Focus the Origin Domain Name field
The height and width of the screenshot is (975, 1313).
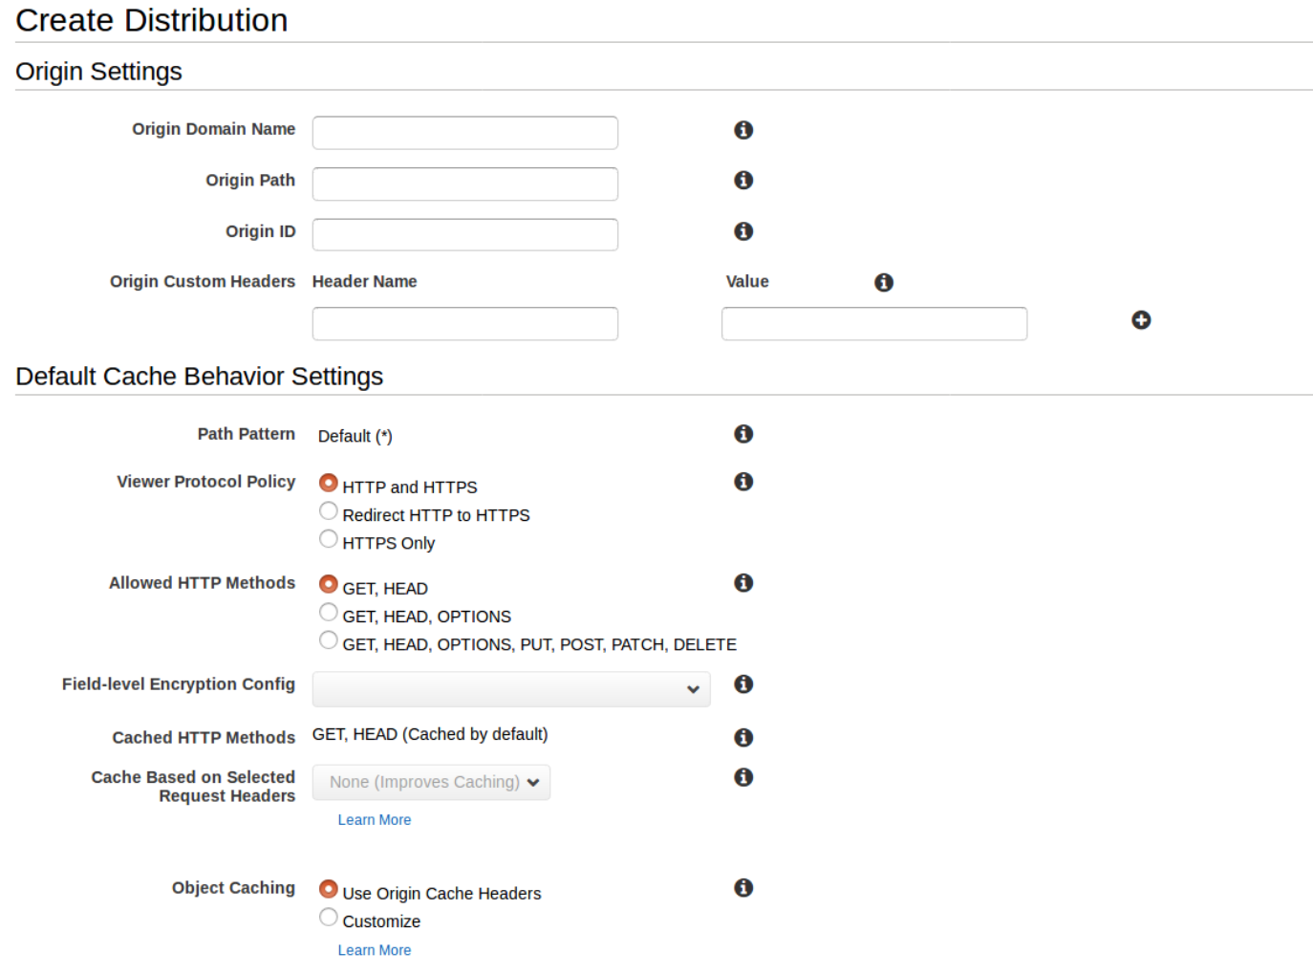(465, 133)
